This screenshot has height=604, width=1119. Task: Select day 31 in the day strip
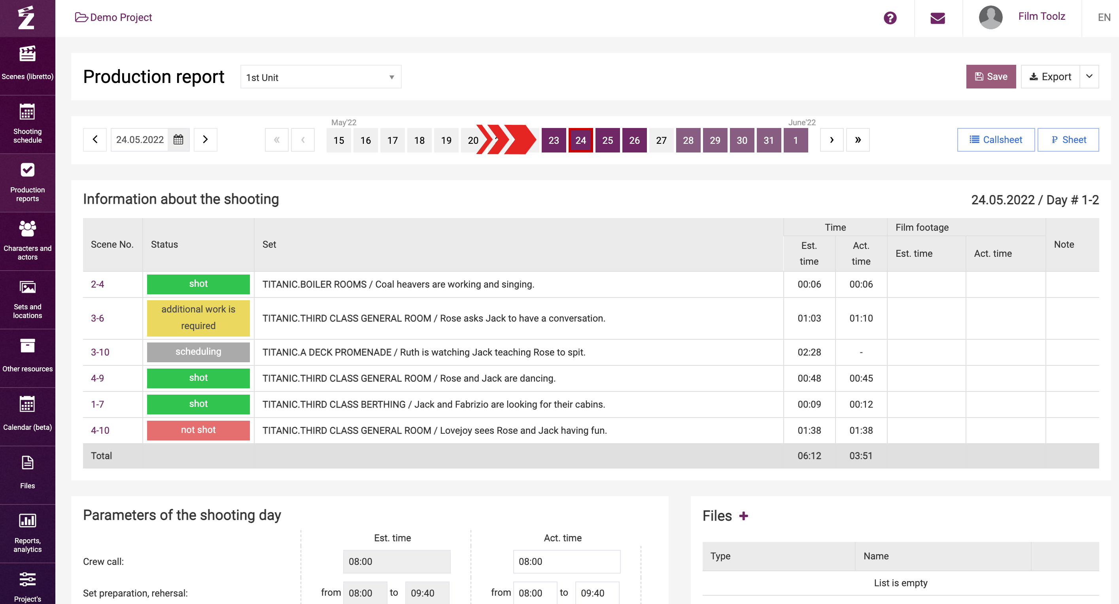(x=768, y=140)
